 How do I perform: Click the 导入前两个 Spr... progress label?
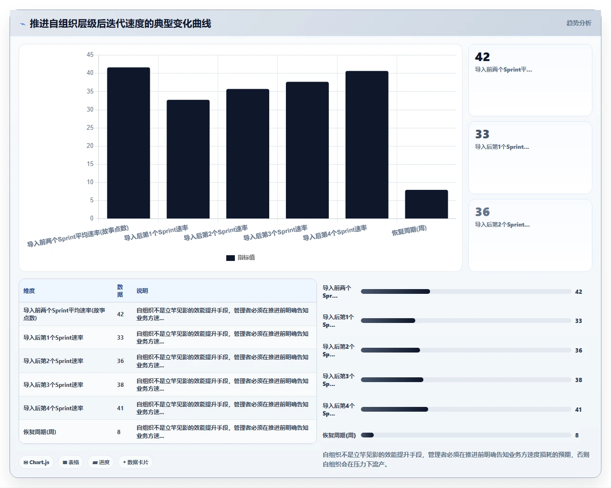point(337,291)
